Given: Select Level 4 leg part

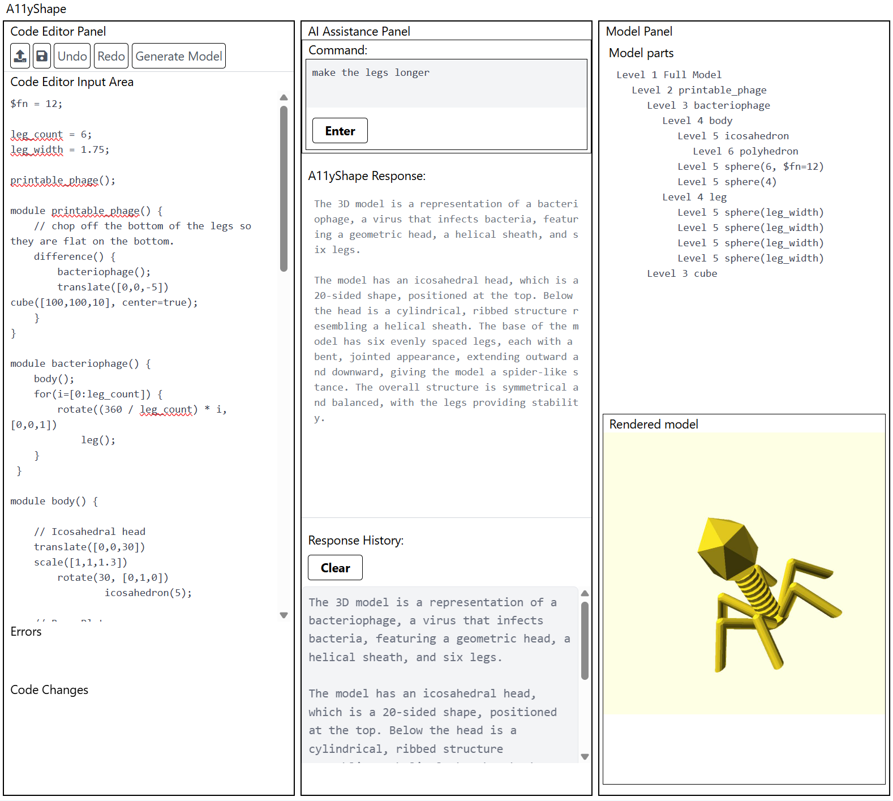Looking at the screenshot, I should pos(694,197).
